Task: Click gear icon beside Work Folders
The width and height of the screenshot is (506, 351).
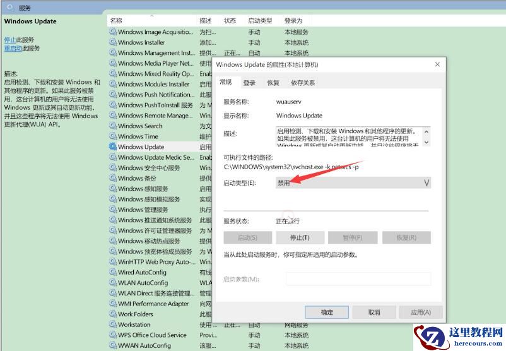Action: tap(113, 314)
